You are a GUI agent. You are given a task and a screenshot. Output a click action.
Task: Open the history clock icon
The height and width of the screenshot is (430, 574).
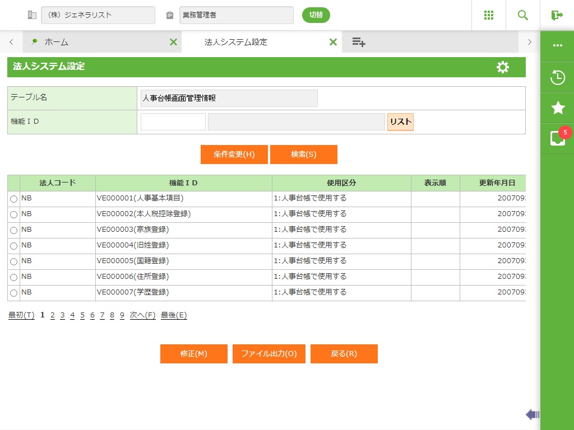tap(557, 77)
